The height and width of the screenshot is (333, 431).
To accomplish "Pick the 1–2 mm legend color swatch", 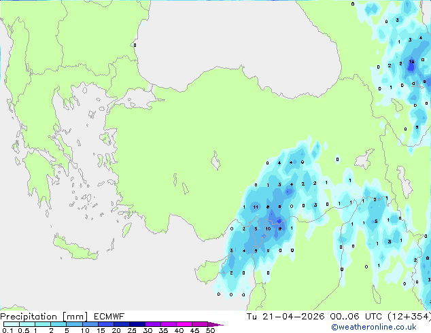I will click(43, 324).
